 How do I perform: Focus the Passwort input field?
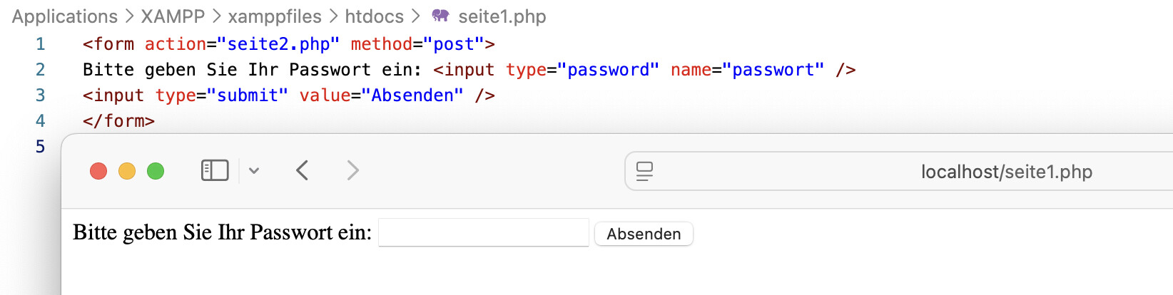pyautogui.click(x=483, y=233)
